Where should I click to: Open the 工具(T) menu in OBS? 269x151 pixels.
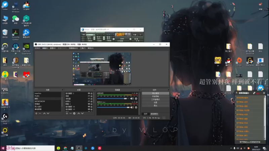tap(83, 48)
